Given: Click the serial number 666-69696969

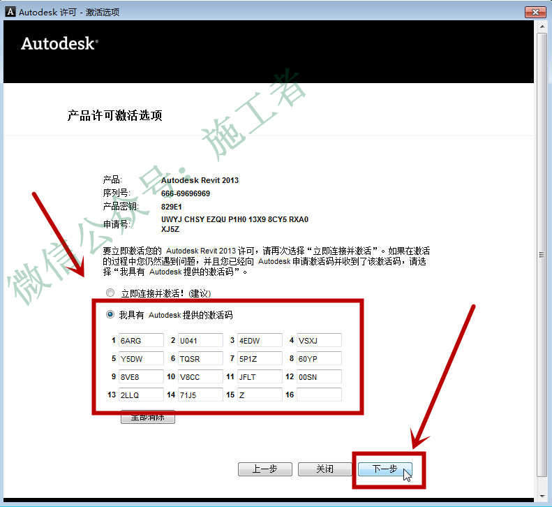Looking at the screenshot, I should coord(186,193).
